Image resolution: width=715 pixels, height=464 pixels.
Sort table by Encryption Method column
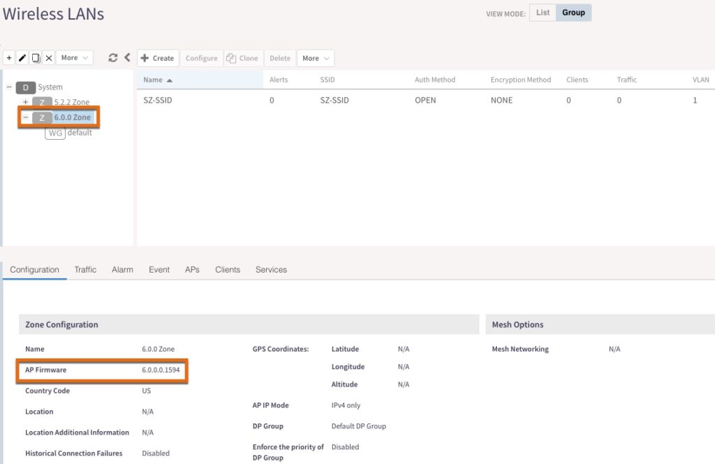521,80
